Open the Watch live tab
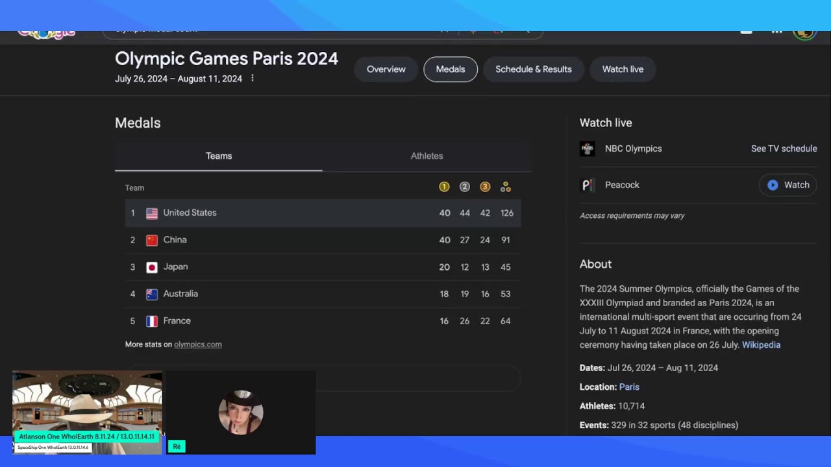This screenshot has height=467, width=831. point(623,69)
